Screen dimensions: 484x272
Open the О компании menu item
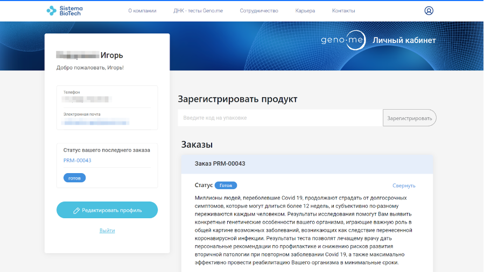click(x=142, y=11)
